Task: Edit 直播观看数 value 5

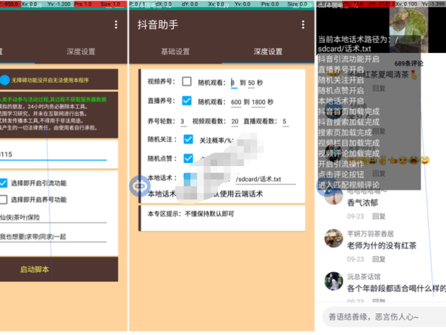Action: pos(285,121)
